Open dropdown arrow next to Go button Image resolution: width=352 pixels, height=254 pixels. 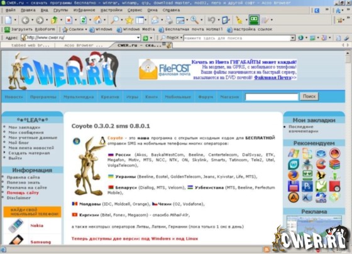pyautogui.click(x=151, y=38)
